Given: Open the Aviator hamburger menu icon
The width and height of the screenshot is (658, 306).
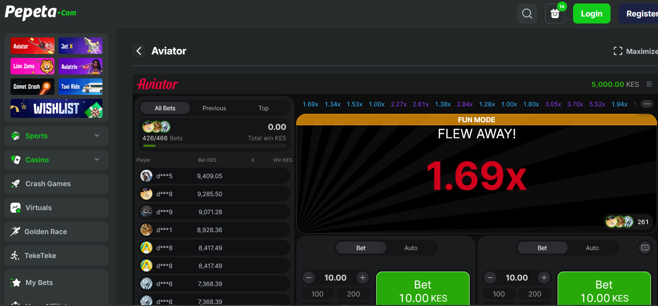Looking at the screenshot, I should point(649,84).
